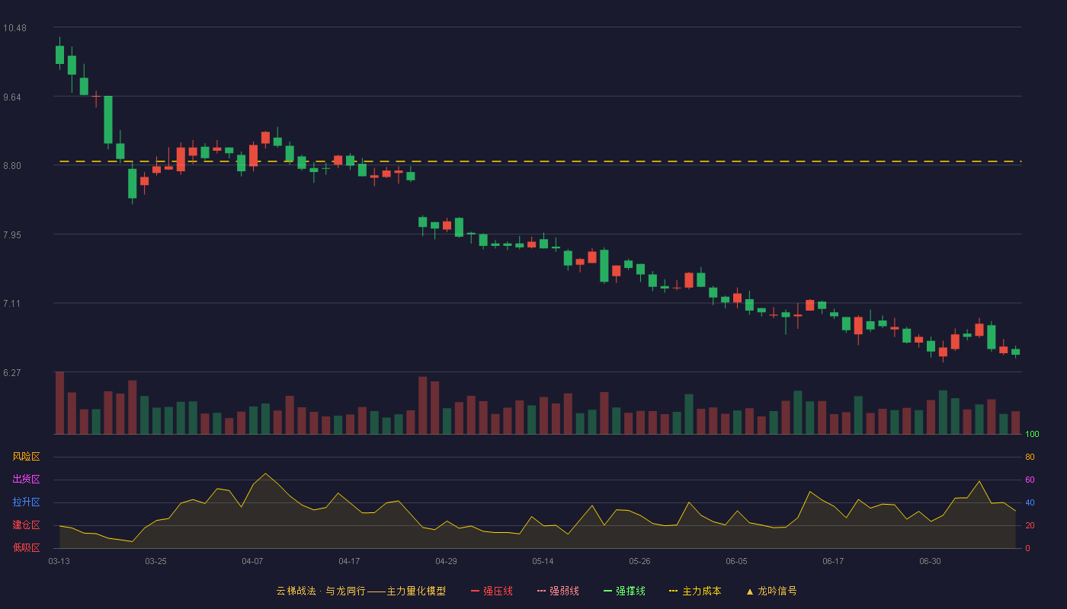Click the yellow dashed 主力成本 line on chart

540,161
